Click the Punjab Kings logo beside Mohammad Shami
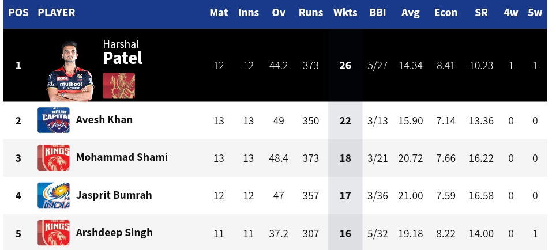The height and width of the screenshot is (250, 556). [54, 158]
